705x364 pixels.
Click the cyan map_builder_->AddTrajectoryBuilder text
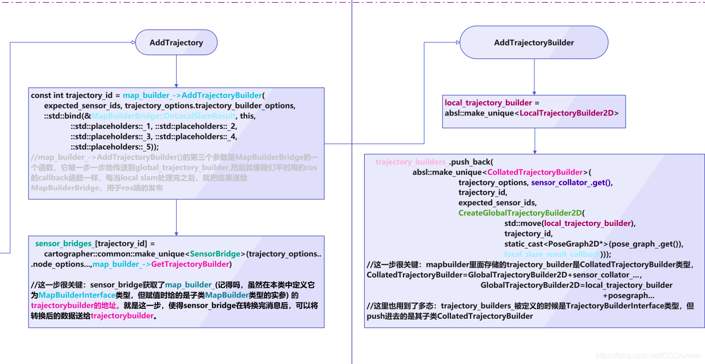click(192, 95)
